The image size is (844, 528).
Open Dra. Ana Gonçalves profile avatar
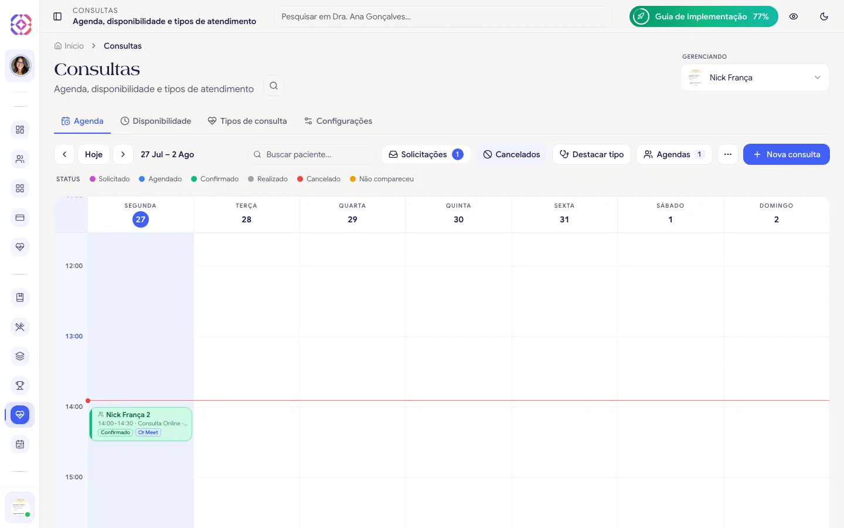(x=20, y=65)
